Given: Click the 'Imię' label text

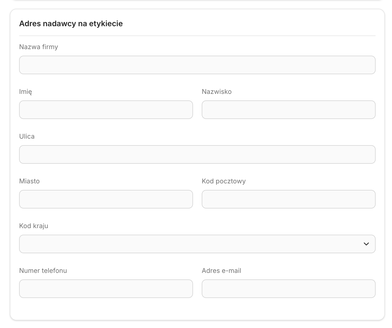Looking at the screenshot, I should [25, 92].
